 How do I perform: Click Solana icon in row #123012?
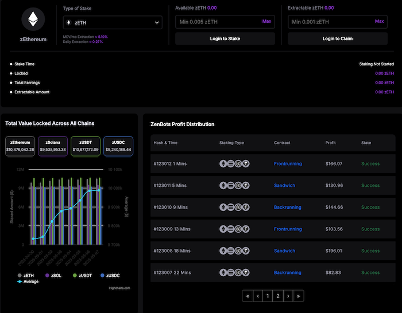coord(231,163)
